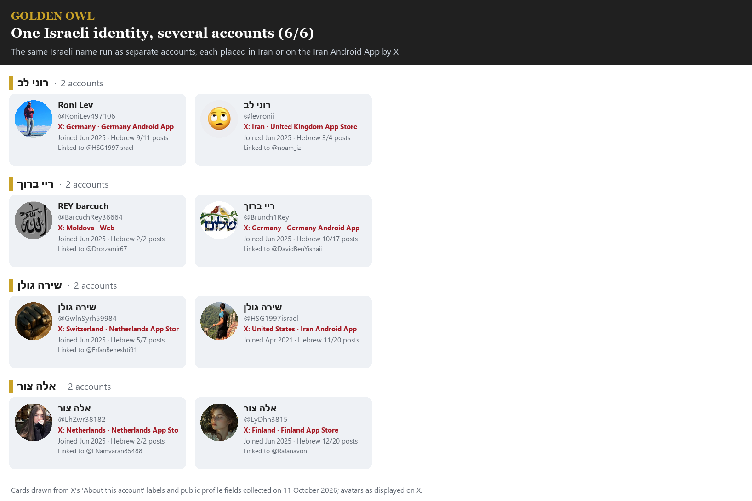The image size is (752, 501).
Task: Select 'Linked to @Rafanavon' text
Action: tap(275, 451)
